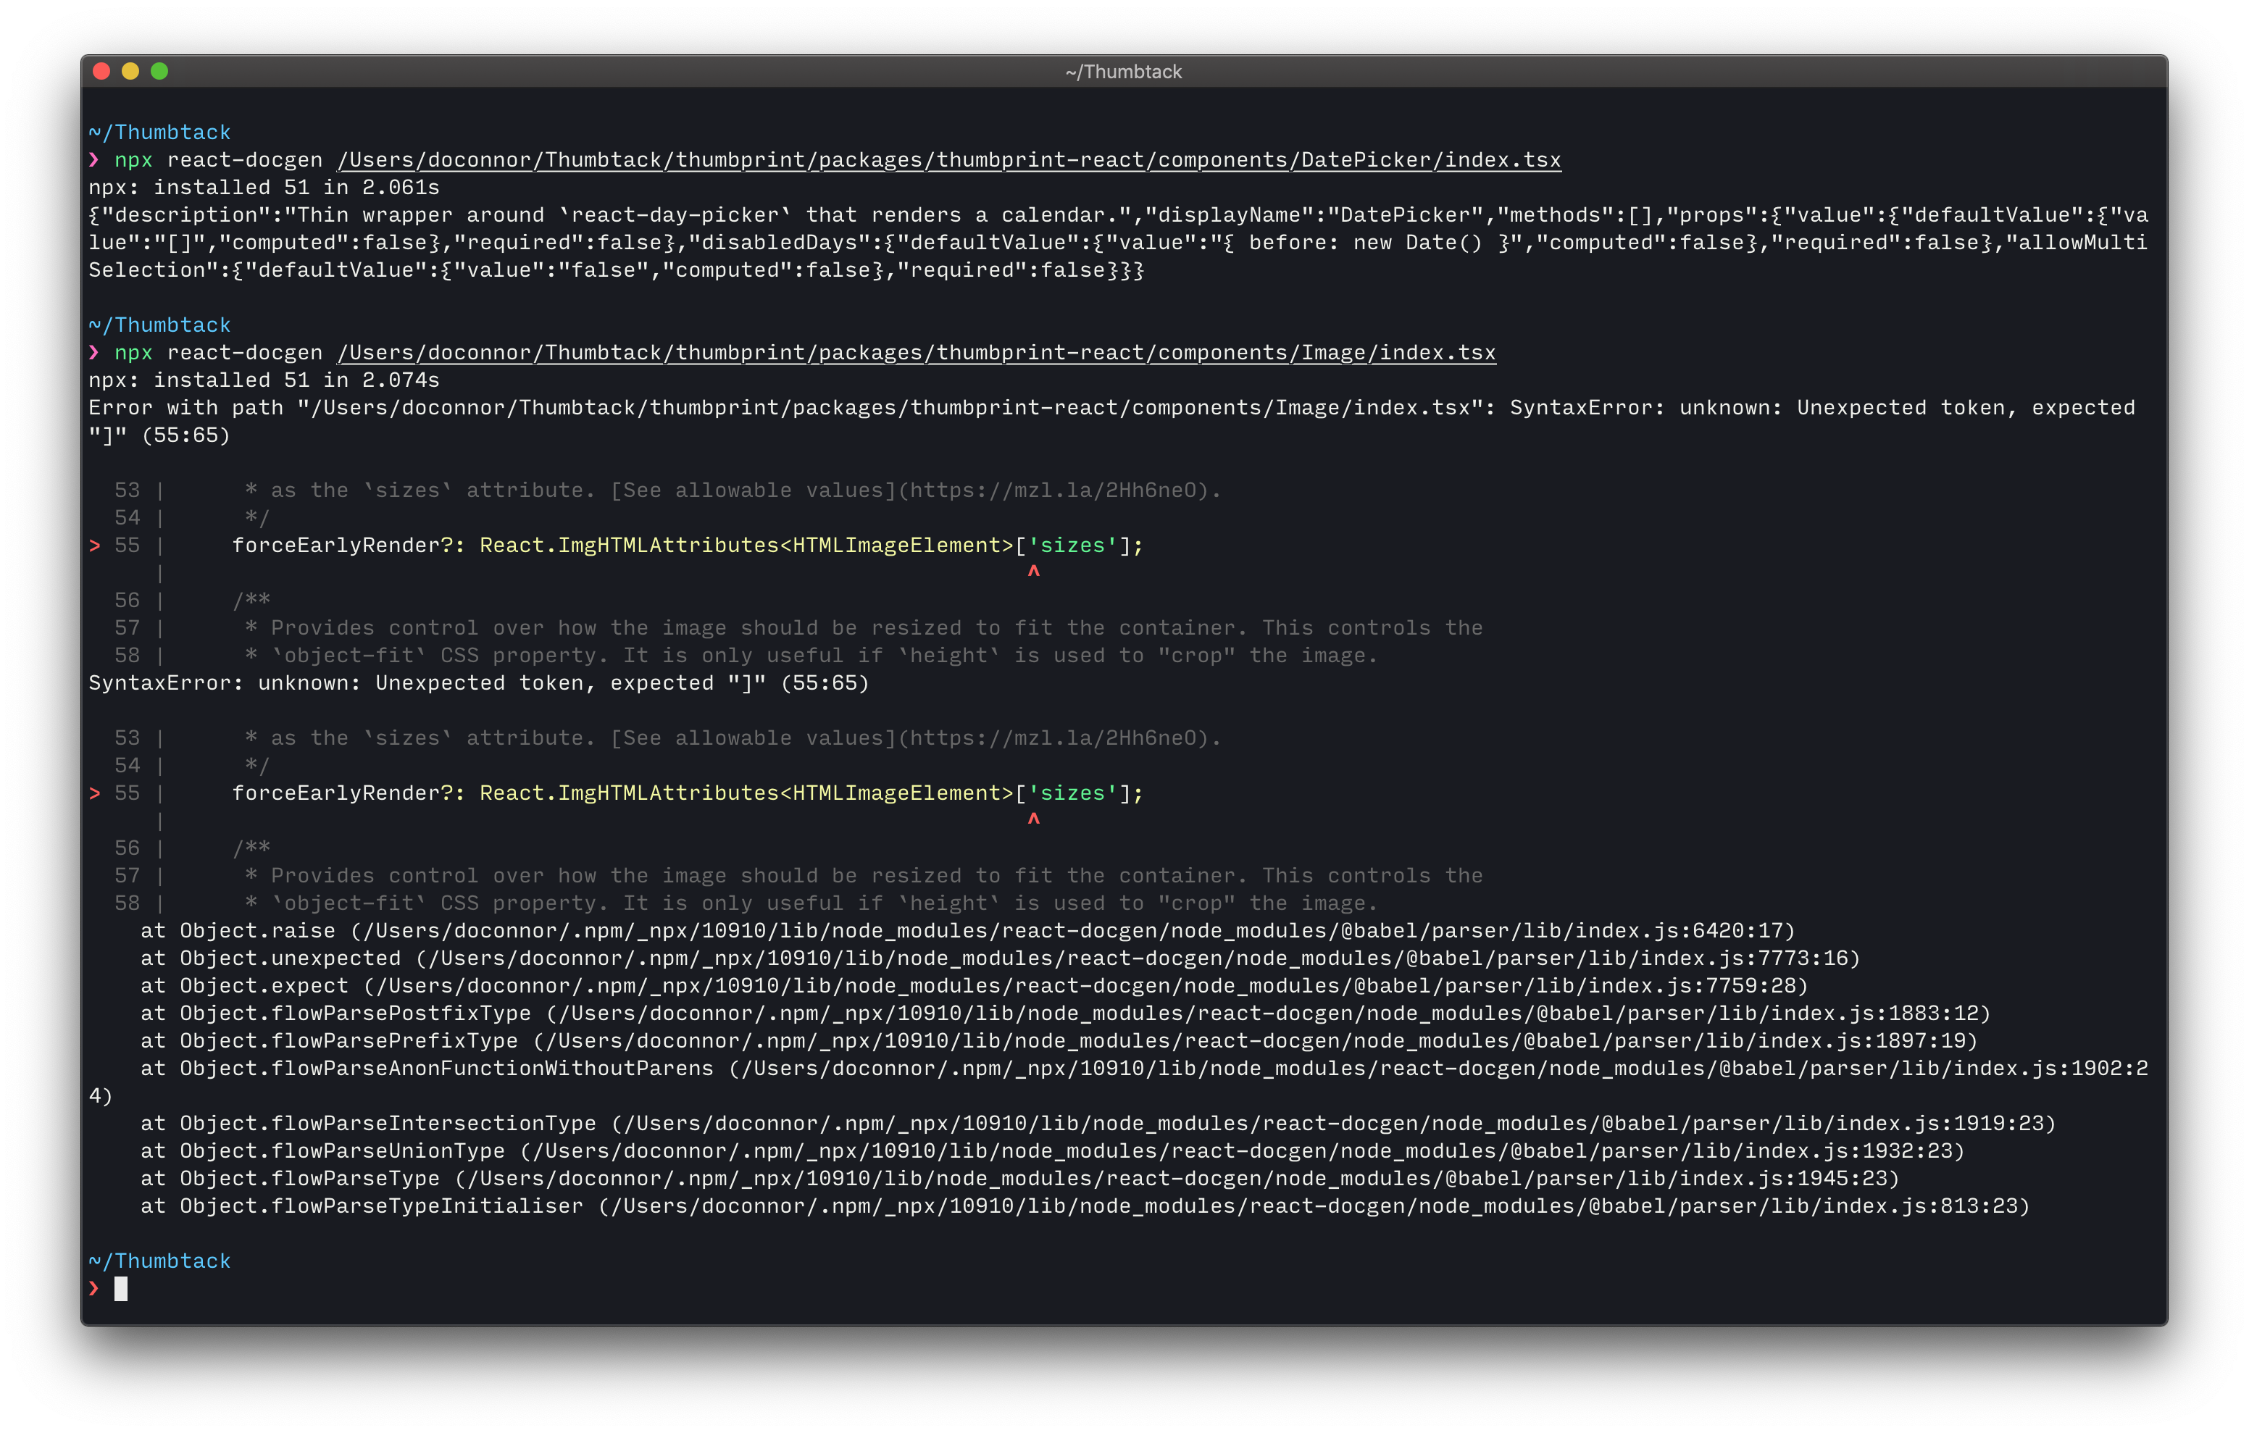Click the 'SyntaxError: unknown: Unexpected token' line

pos(478,684)
